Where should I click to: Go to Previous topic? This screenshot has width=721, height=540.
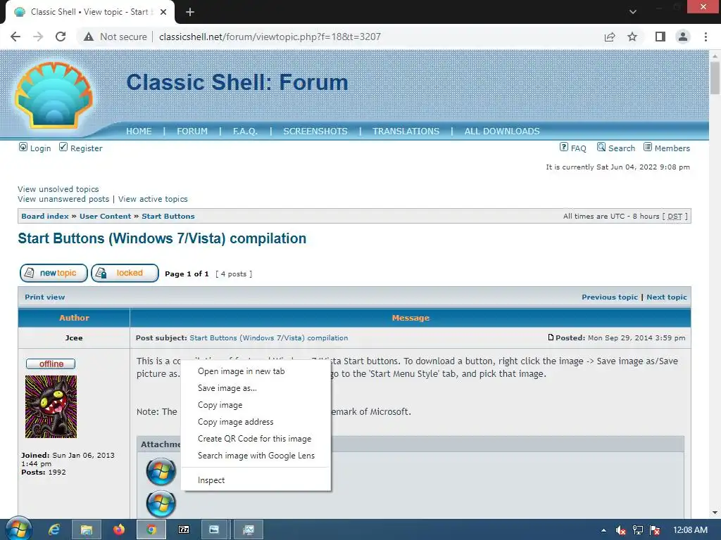pos(610,297)
